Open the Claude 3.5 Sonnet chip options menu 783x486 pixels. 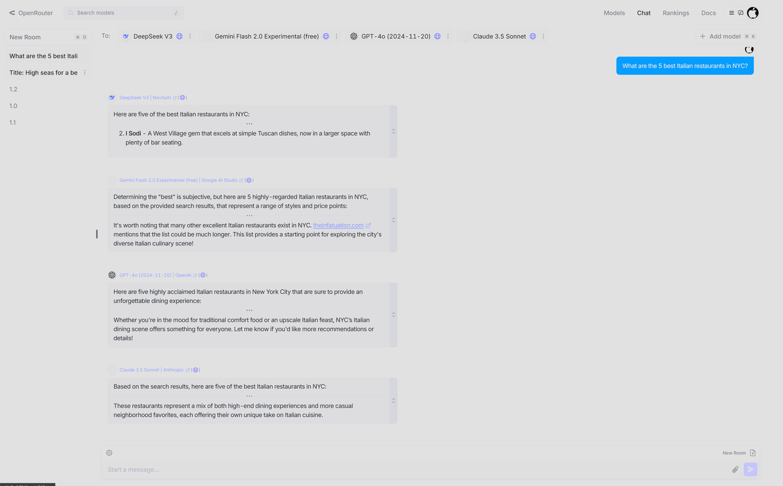tap(543, 37)
